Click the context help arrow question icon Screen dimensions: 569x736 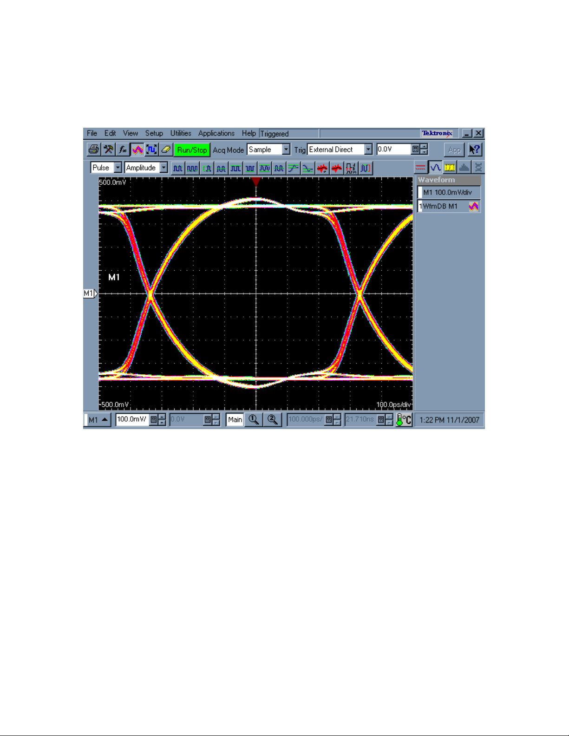(475, 150)
